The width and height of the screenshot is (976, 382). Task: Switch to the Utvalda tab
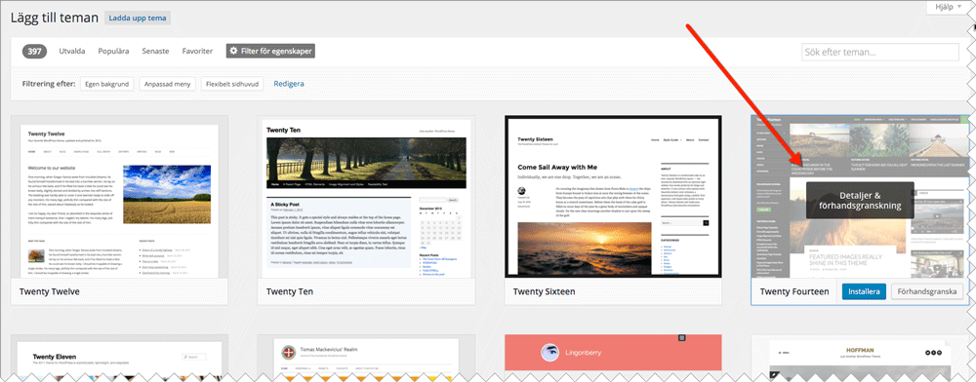pyautogui.click(x=72, y=51)
